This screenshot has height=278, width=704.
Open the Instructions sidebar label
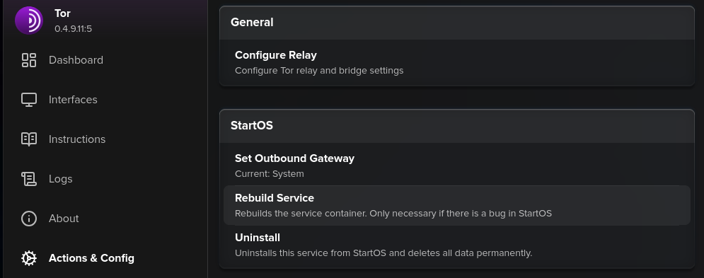[x=77, y=139]
